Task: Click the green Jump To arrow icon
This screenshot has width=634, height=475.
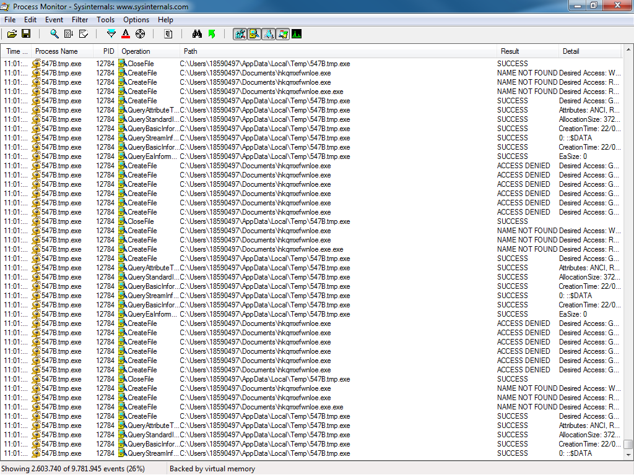Action: coord(212,34)
